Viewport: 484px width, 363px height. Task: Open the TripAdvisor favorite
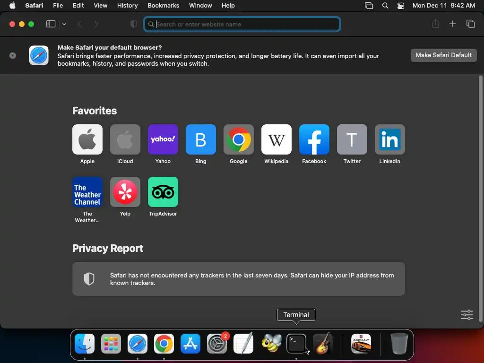pyautogui.click(x=163, y=192)
